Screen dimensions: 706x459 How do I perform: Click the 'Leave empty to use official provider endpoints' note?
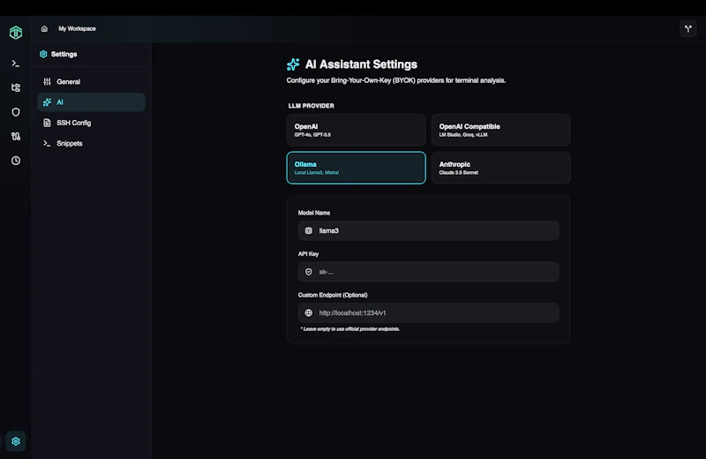[349, 329]
